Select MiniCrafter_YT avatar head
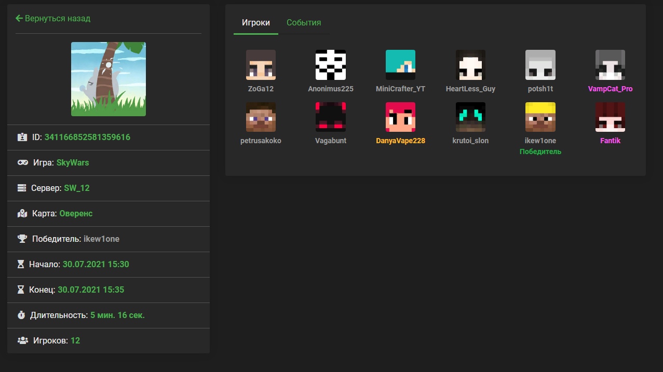This screenshot has width=663, height=372. [400, 65]
